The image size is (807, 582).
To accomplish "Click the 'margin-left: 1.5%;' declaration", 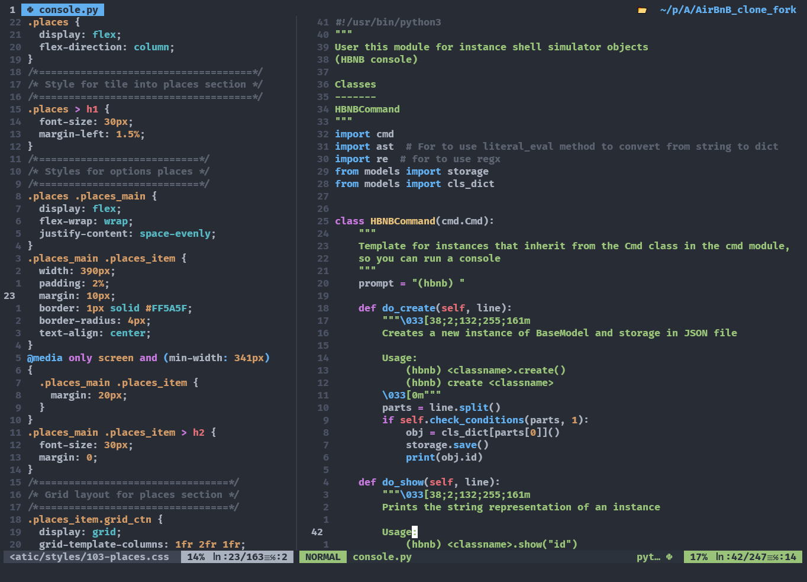I will click(x=92, y=134).
